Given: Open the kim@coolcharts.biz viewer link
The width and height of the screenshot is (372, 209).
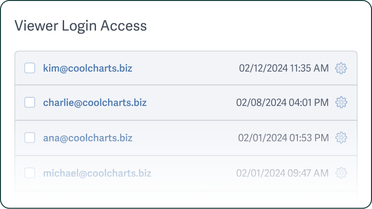Looking at the screenshot, I should tap(88, 68).
